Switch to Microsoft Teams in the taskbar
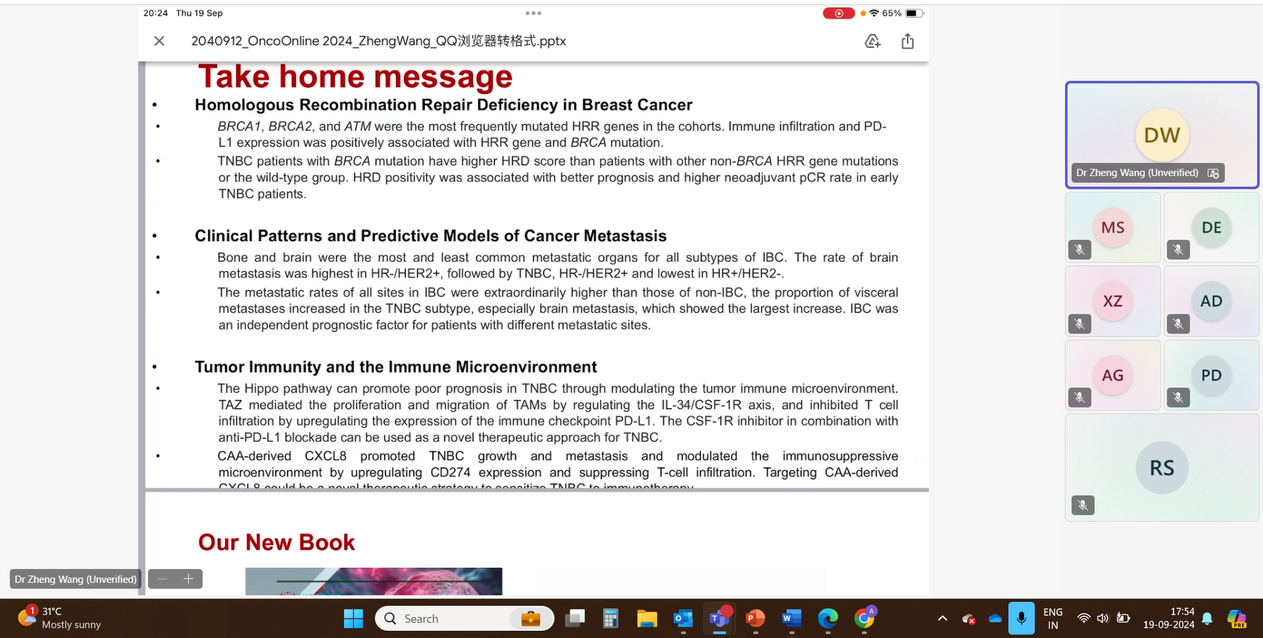Image resolution: width=1263 pixels, height=638 pixels. 719,618
